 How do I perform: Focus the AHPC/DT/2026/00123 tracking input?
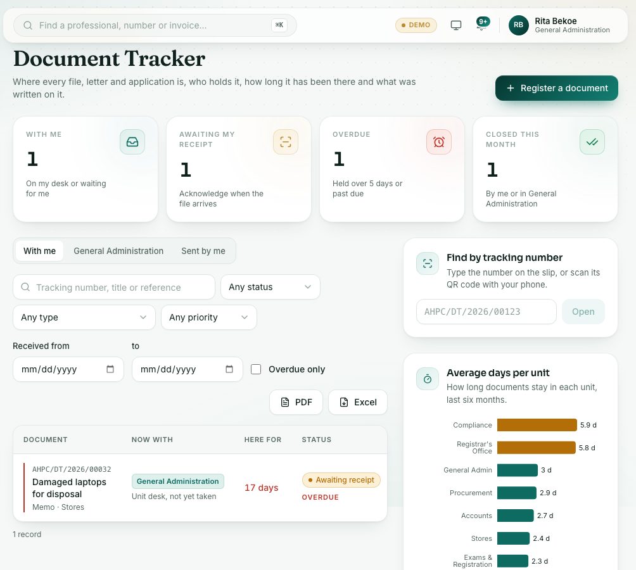[487, 312]
